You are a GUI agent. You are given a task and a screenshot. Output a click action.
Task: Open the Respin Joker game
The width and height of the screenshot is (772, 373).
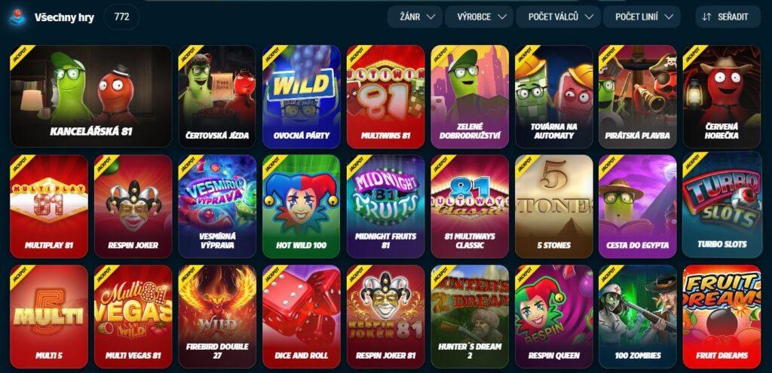coord(133,206)
